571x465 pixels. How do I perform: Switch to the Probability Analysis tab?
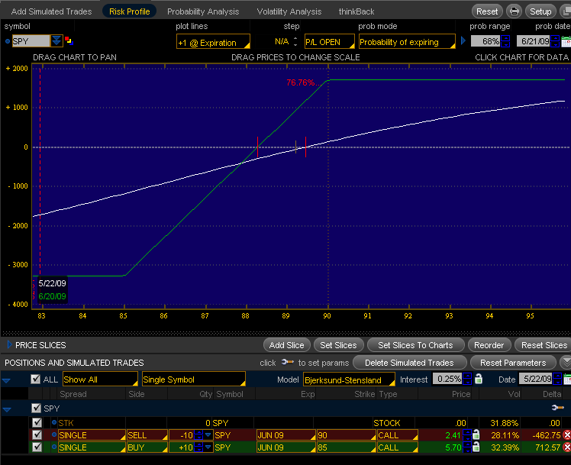(x=203, y=11)
